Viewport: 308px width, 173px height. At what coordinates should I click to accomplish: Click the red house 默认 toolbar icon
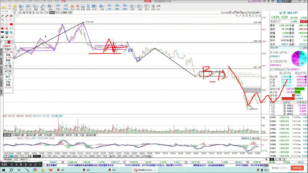tap(146, 6)
